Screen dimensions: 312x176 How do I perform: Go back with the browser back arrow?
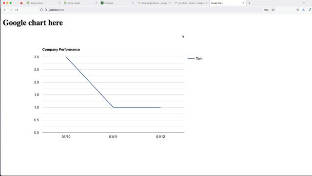click(5, 10)
